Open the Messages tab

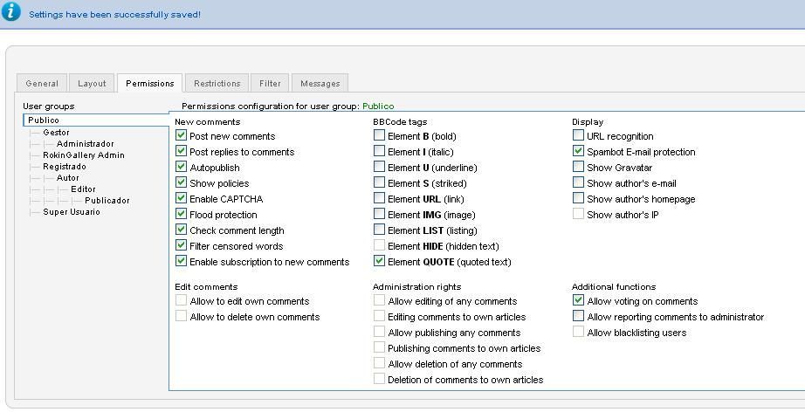tap(320, 83)
